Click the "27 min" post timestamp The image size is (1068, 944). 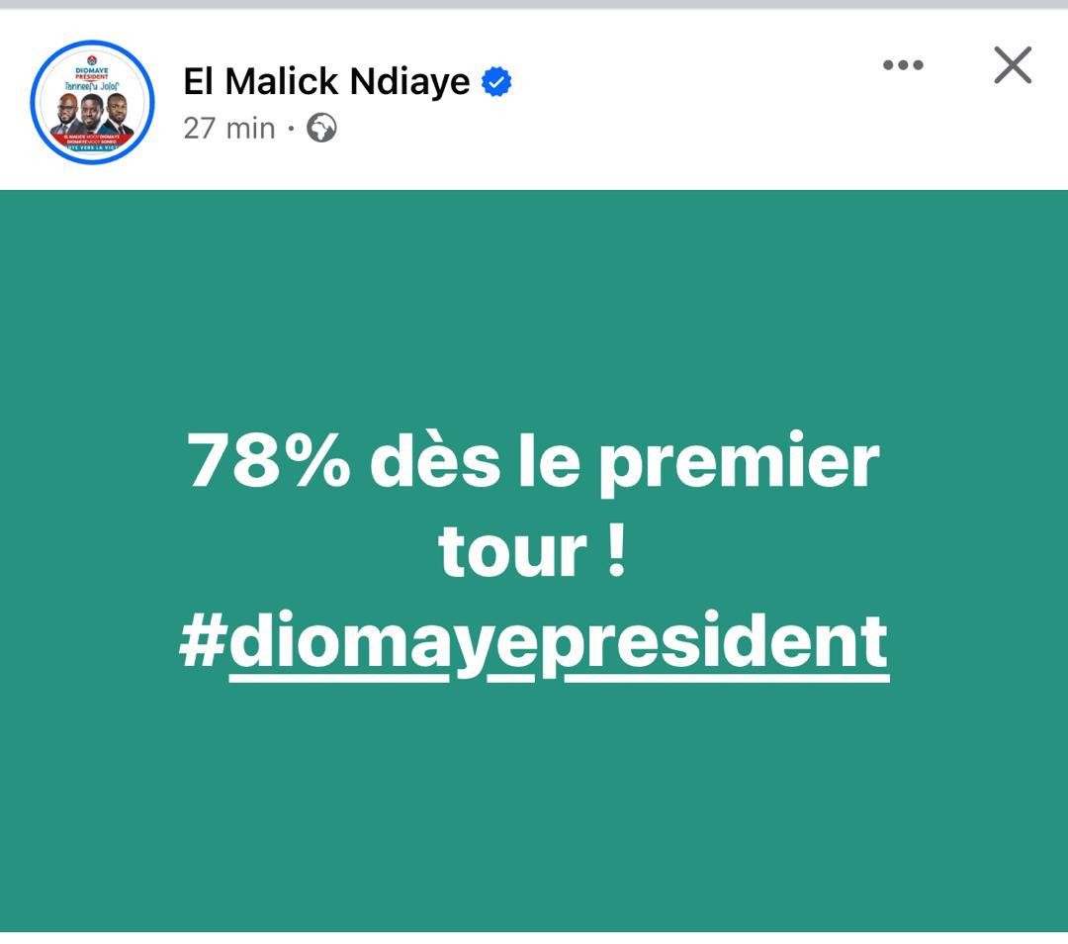[228, 128]
